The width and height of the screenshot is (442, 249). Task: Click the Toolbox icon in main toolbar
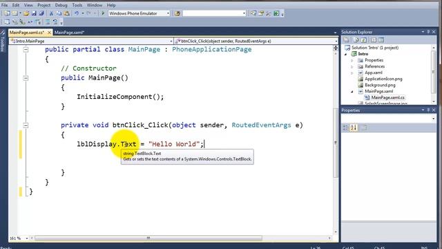(269, 13)
